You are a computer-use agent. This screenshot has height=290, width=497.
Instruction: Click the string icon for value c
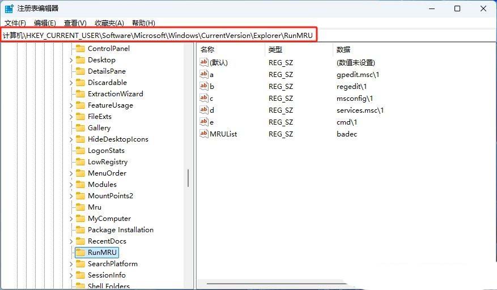(205, 98)
